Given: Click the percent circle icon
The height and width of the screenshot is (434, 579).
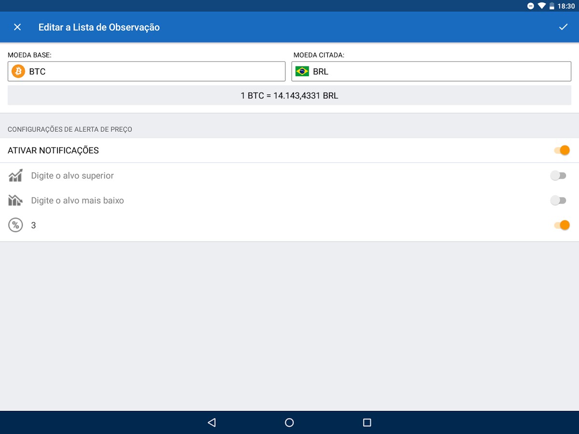Looking at the screenshot, I should click(16, 225).
